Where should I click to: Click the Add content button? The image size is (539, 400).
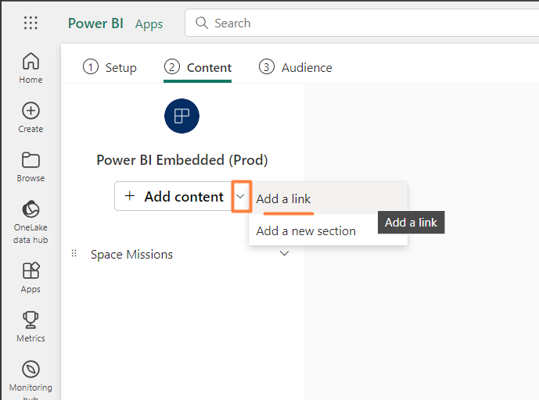tap(174, 196)
